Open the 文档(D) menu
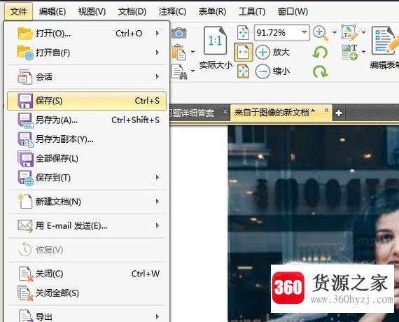The image size is (399, 322). click(x=132, y=11)
